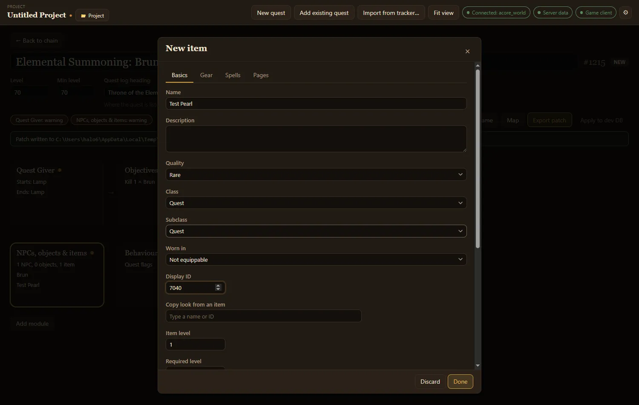Toggle the Game client indicator

click(x=596, y=13)
